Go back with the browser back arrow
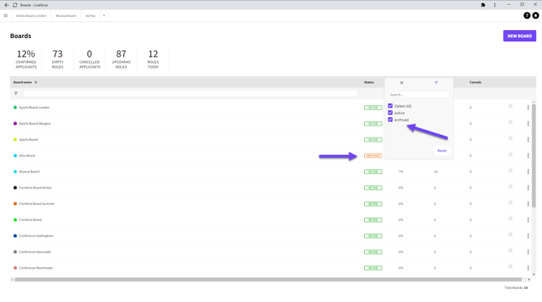The image size is (542, 302). pyautogui.click(x=6, y=5)
